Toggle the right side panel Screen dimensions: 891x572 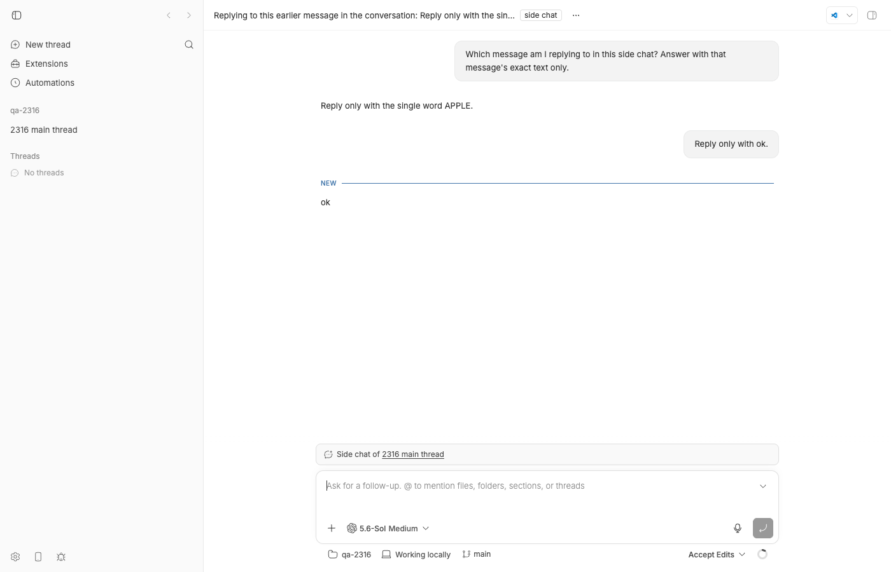point(872,15)
